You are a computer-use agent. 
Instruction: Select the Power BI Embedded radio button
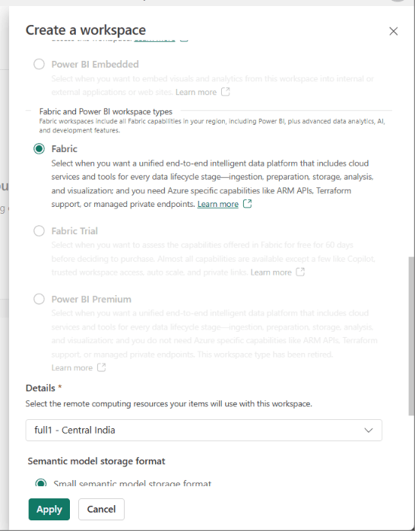coord(39,64)
